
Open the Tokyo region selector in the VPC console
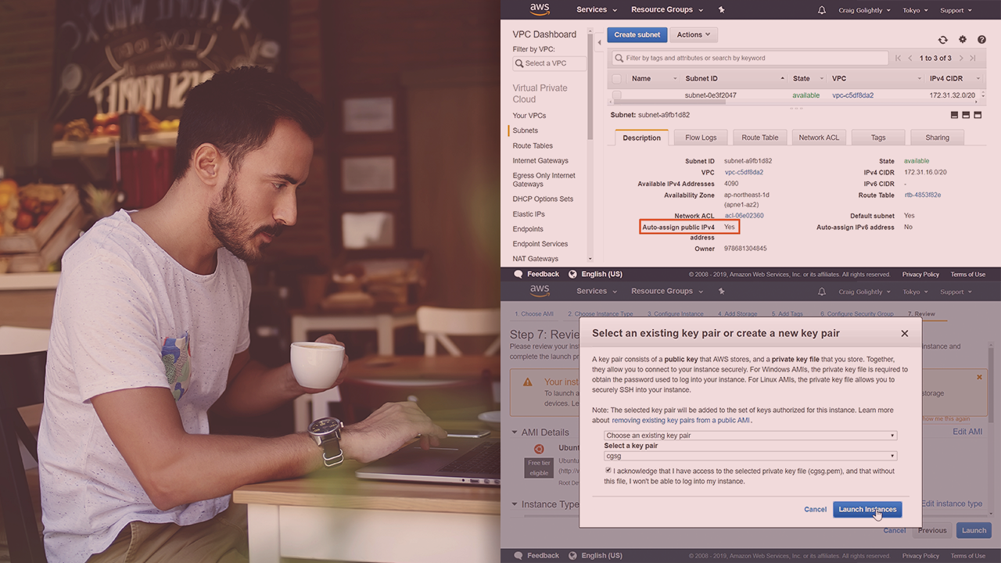[x=916, y=10]
